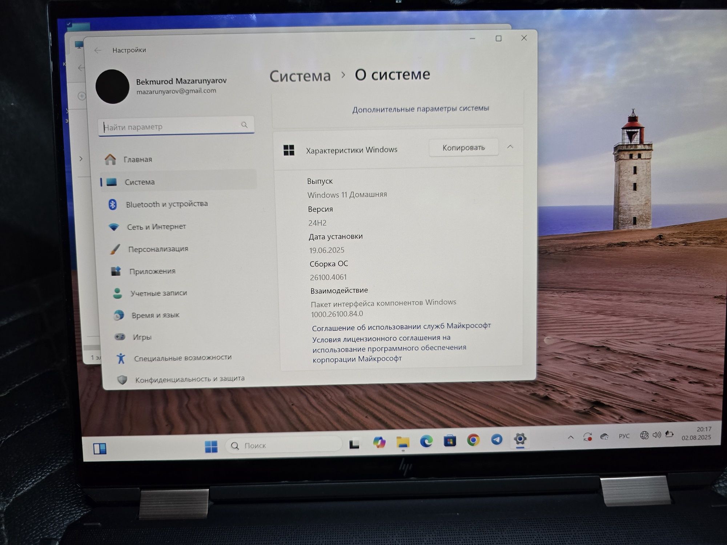Select install date 19.06.2025

pos(326,250)
